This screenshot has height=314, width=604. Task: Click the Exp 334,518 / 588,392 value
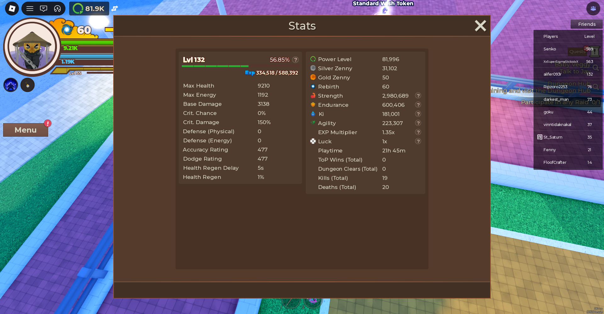point(271,73)
